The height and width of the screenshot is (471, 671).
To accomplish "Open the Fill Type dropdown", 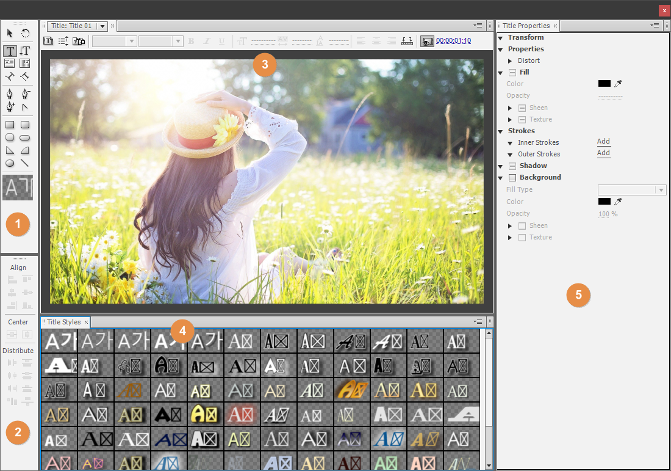I will point(631,190).
